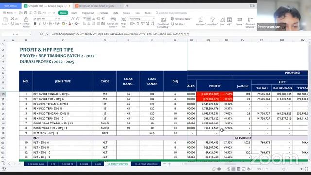The width and height of the screenshot is (311, 175).
Task: Click the Decrease font size icon
Action: point(78,18)
